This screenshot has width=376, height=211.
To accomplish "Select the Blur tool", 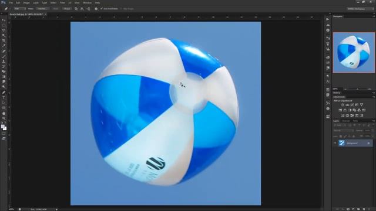I will pos(4,82).
